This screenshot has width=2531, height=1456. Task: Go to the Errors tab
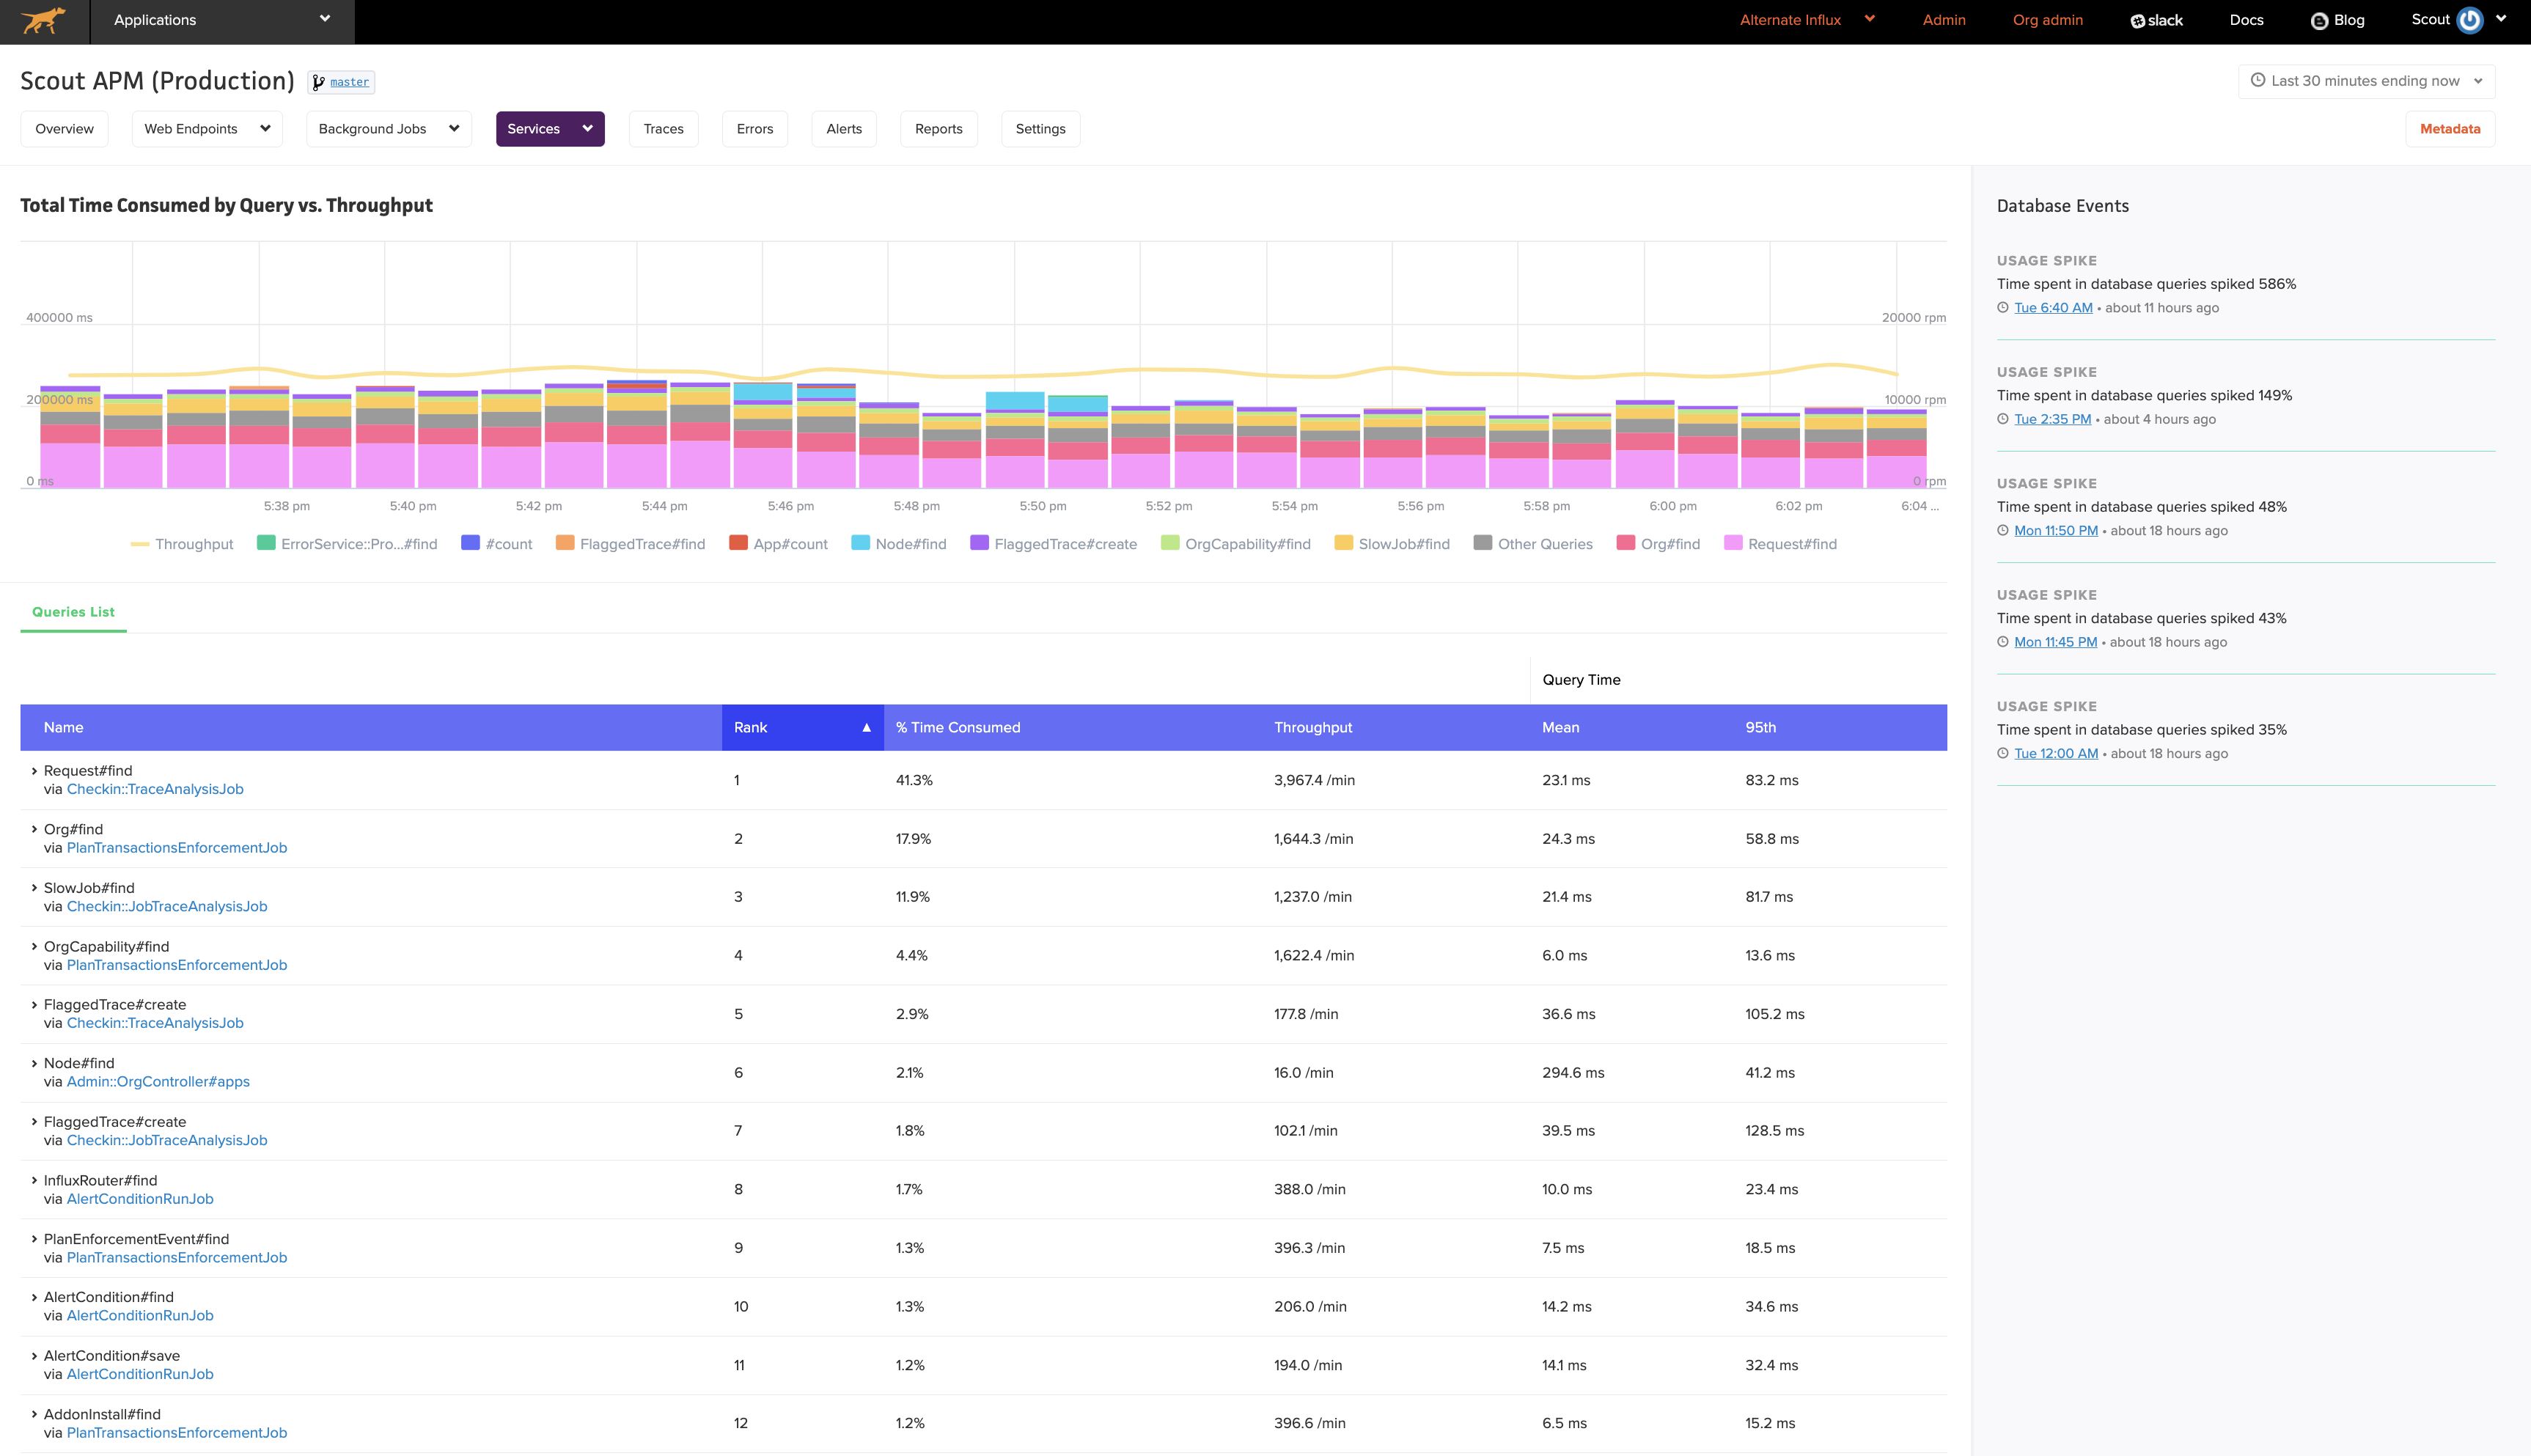click(754, 129)
